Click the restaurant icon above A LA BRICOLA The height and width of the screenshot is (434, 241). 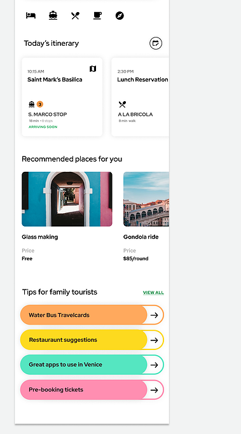click(x=122, y=104)
